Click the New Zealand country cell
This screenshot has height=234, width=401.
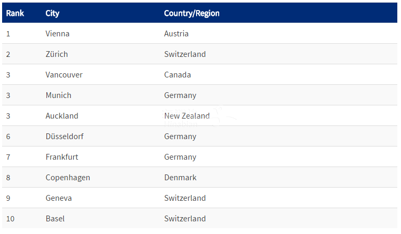tap(187, 116)
